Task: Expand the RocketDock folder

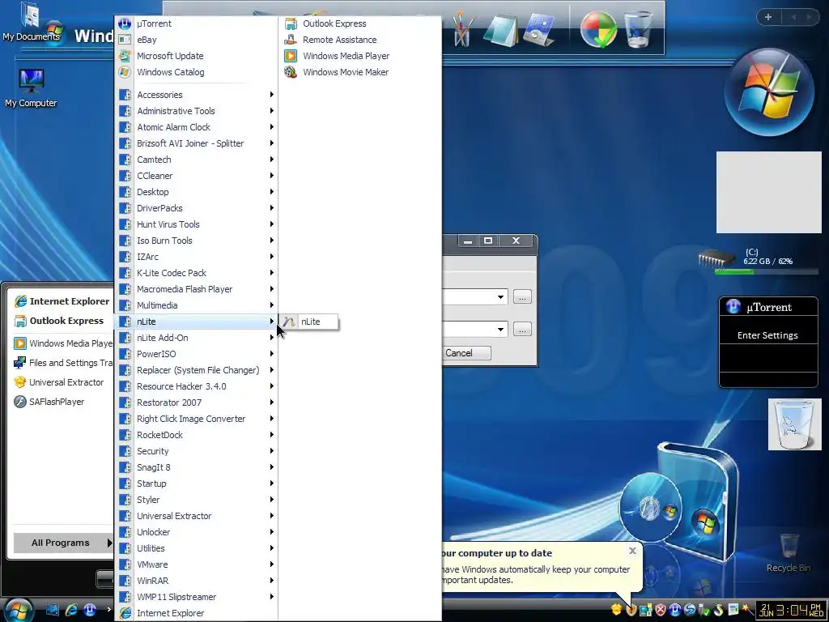Action: [x=196, y=435]
